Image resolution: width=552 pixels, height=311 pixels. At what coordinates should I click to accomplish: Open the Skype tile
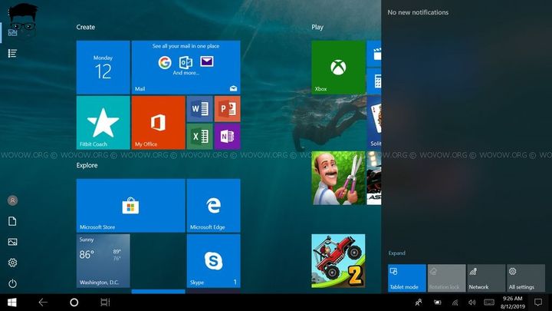(214, 261)
